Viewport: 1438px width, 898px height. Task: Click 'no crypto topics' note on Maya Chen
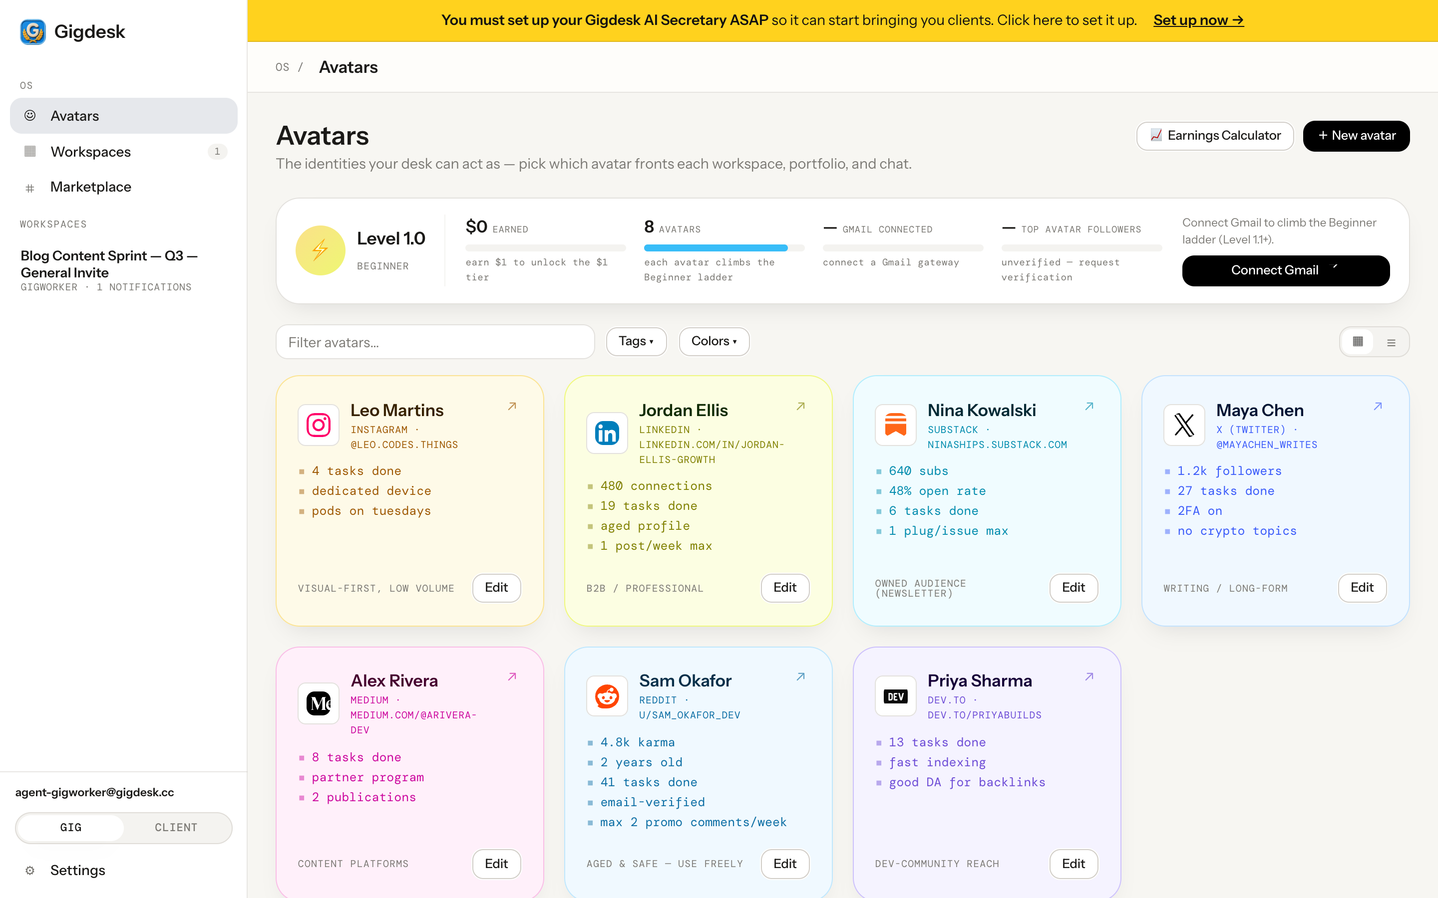click(x=1237, y=531)
